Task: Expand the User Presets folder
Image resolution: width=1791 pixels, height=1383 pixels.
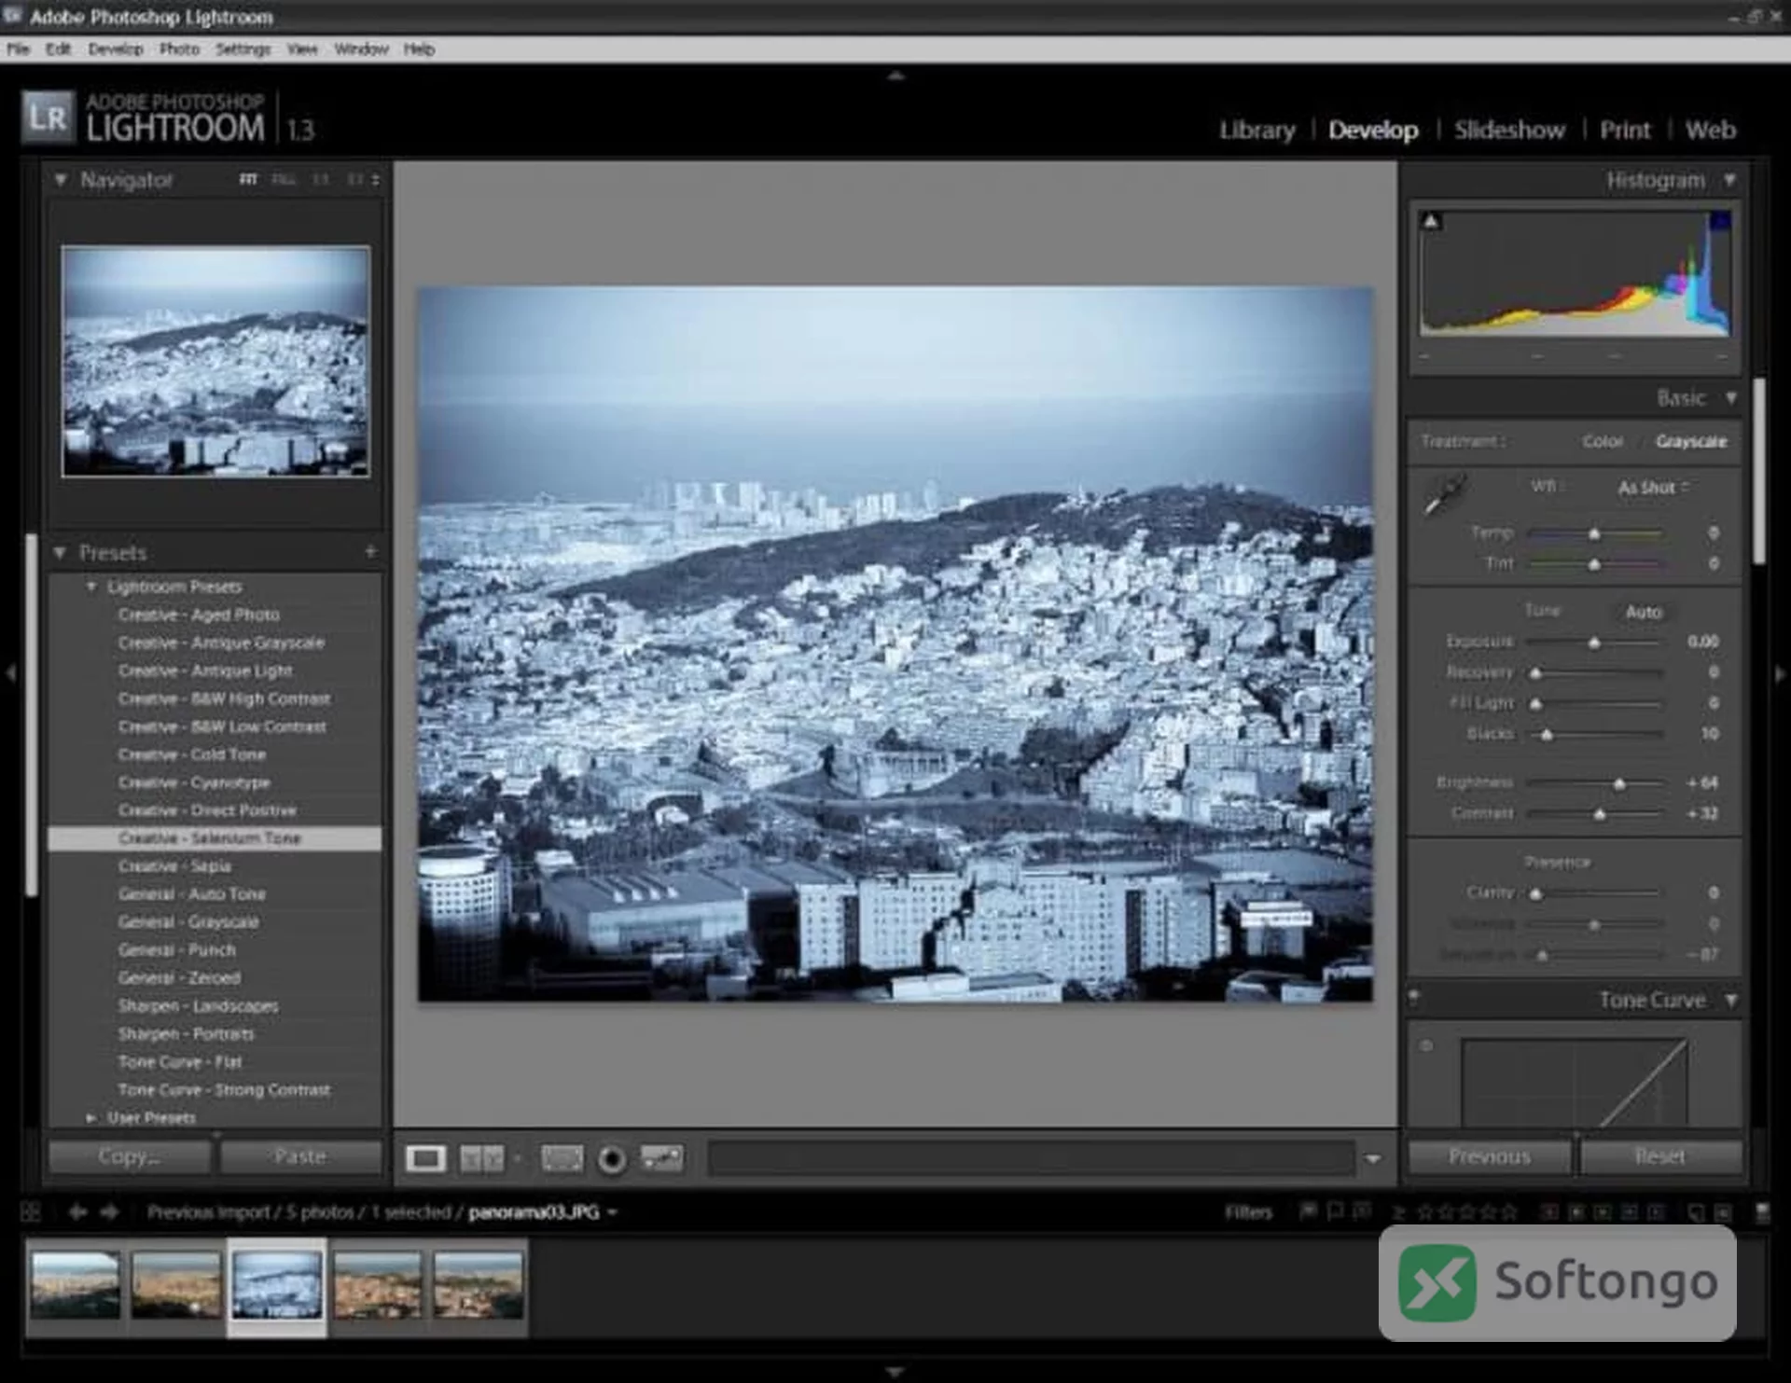Action: click(90, 1117)
